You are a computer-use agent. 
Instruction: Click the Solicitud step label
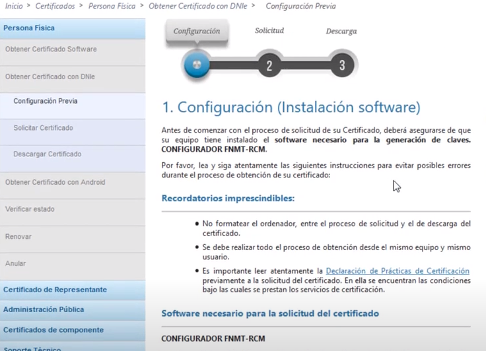(x=269, y=30)
